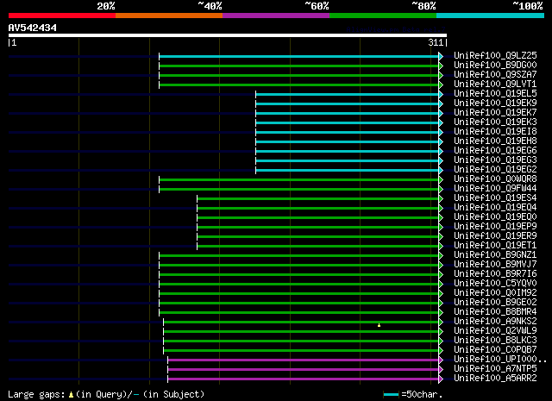
Task: Select the UniRef100_C5YQV0 text label
Action: click(495, 283)
